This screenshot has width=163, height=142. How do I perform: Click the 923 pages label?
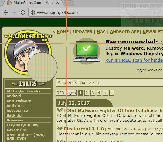point(66,93)
